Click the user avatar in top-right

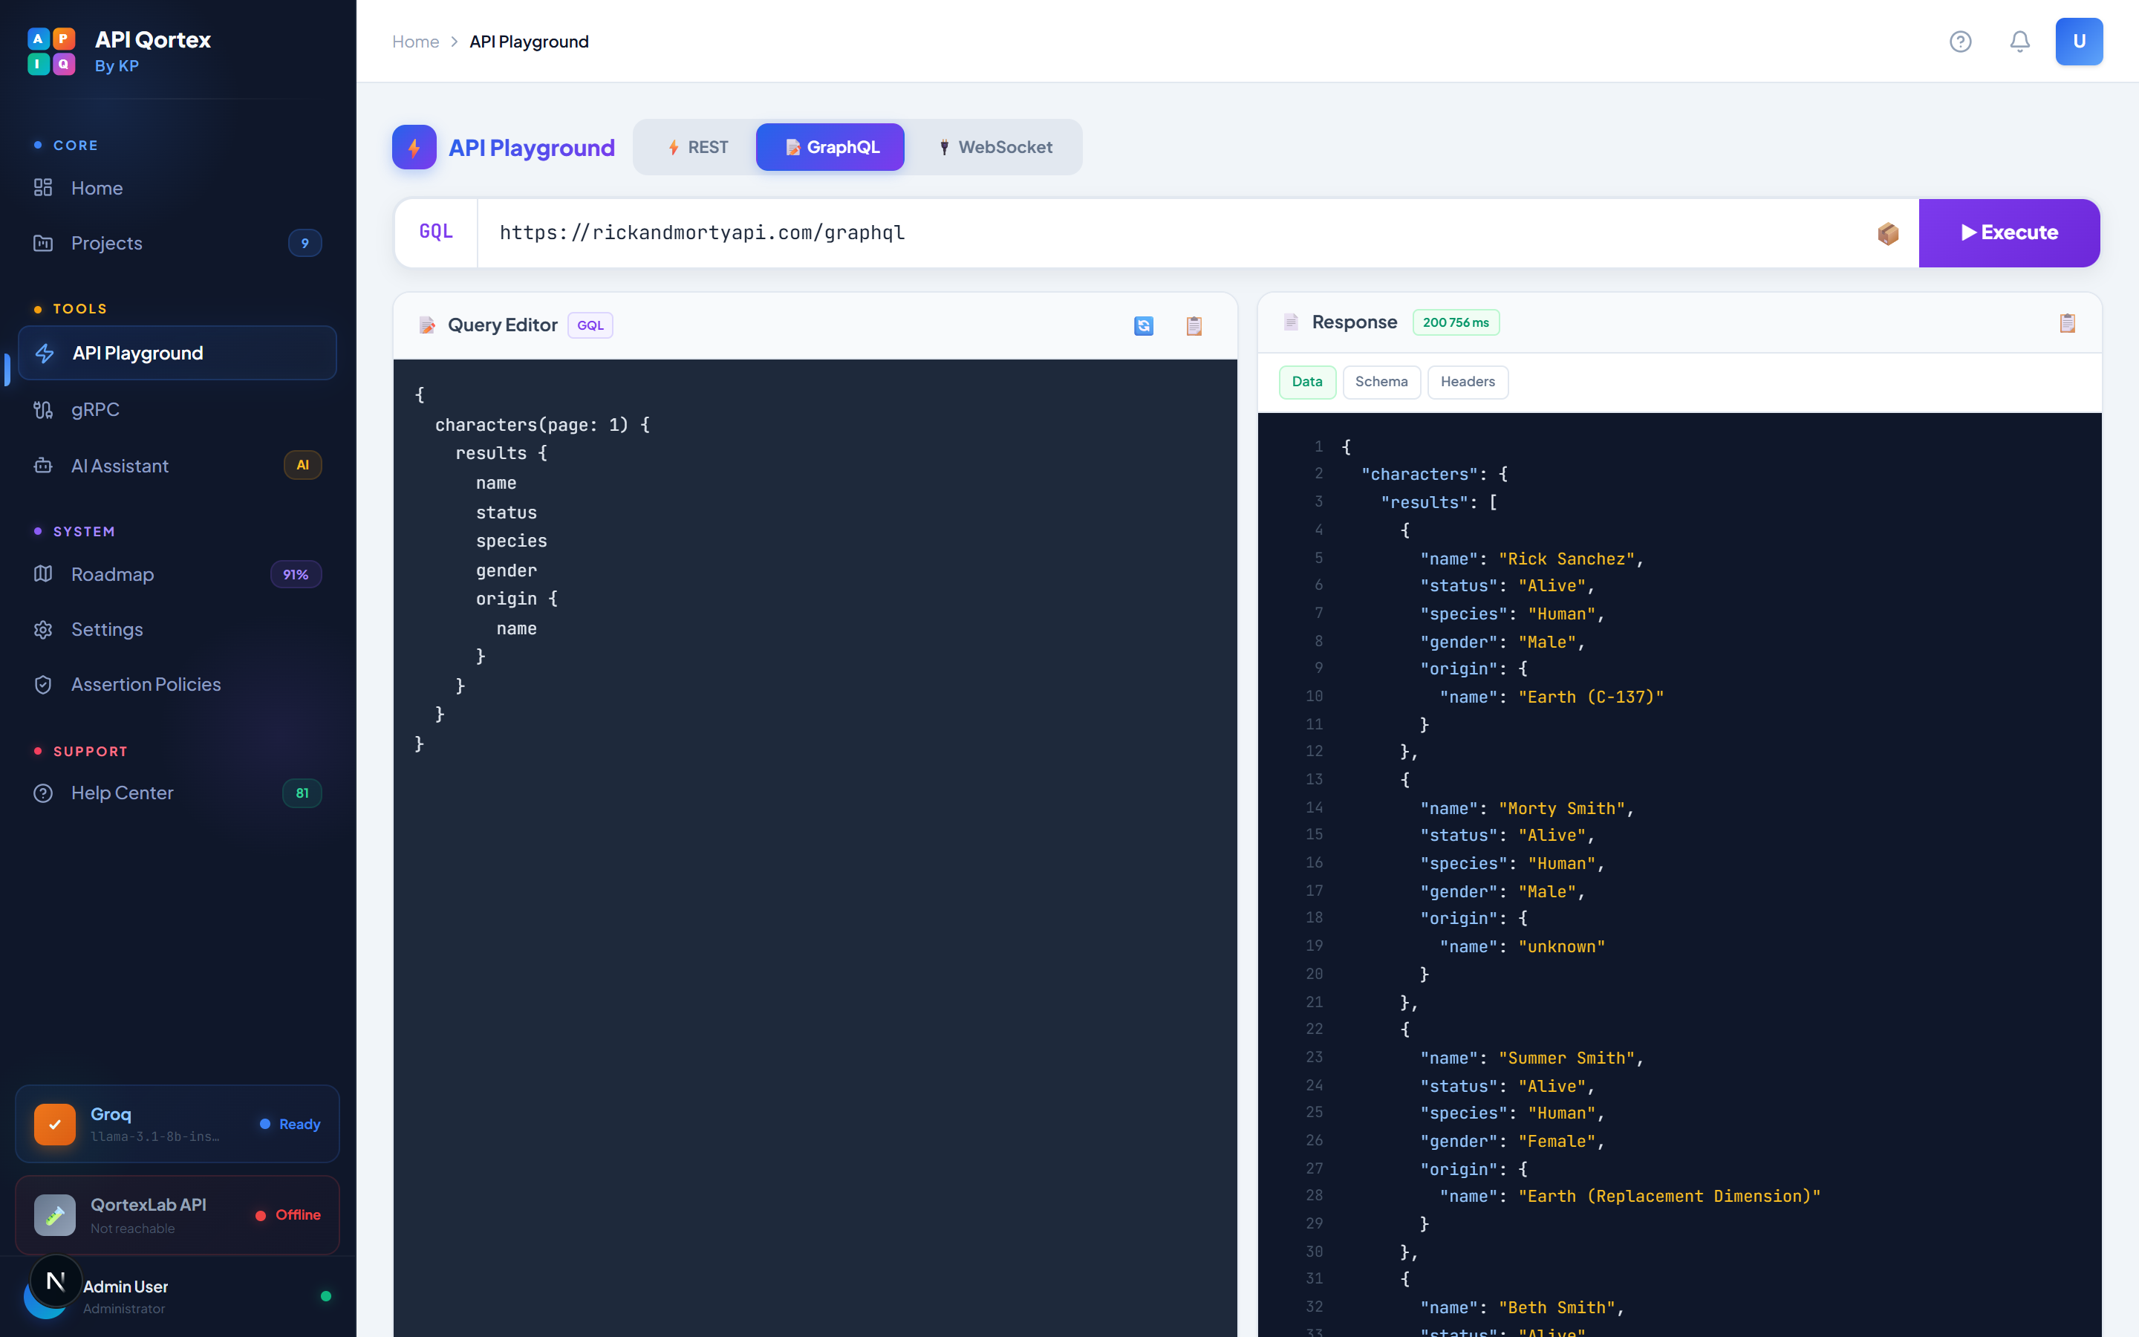pos(2080,42)
